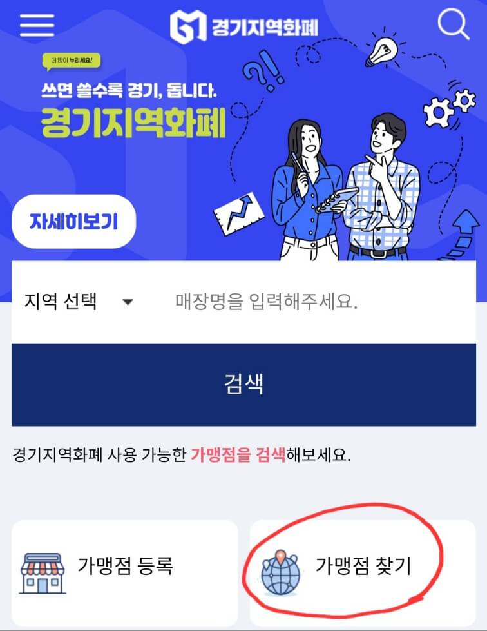
Task: Click the green 경기지역화폐 banner title
Action: (x=133, y=122)
